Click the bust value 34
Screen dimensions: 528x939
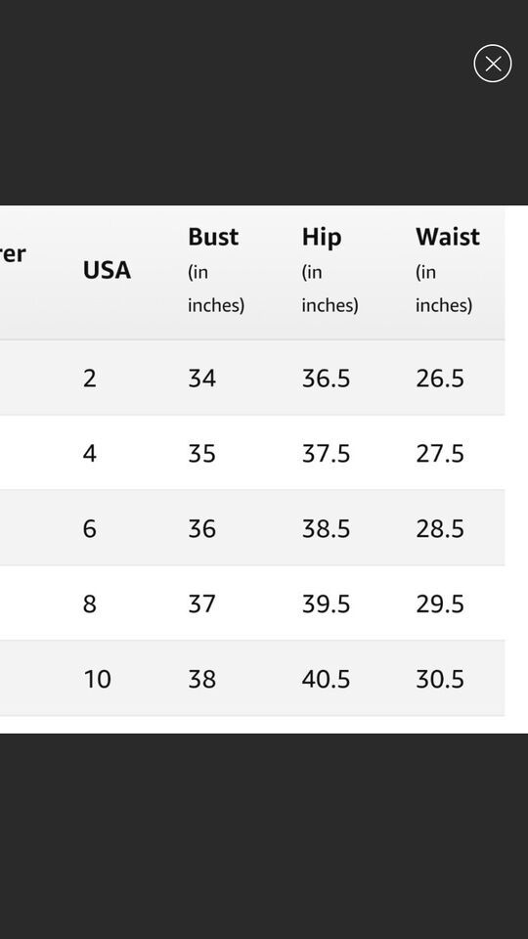201,379
